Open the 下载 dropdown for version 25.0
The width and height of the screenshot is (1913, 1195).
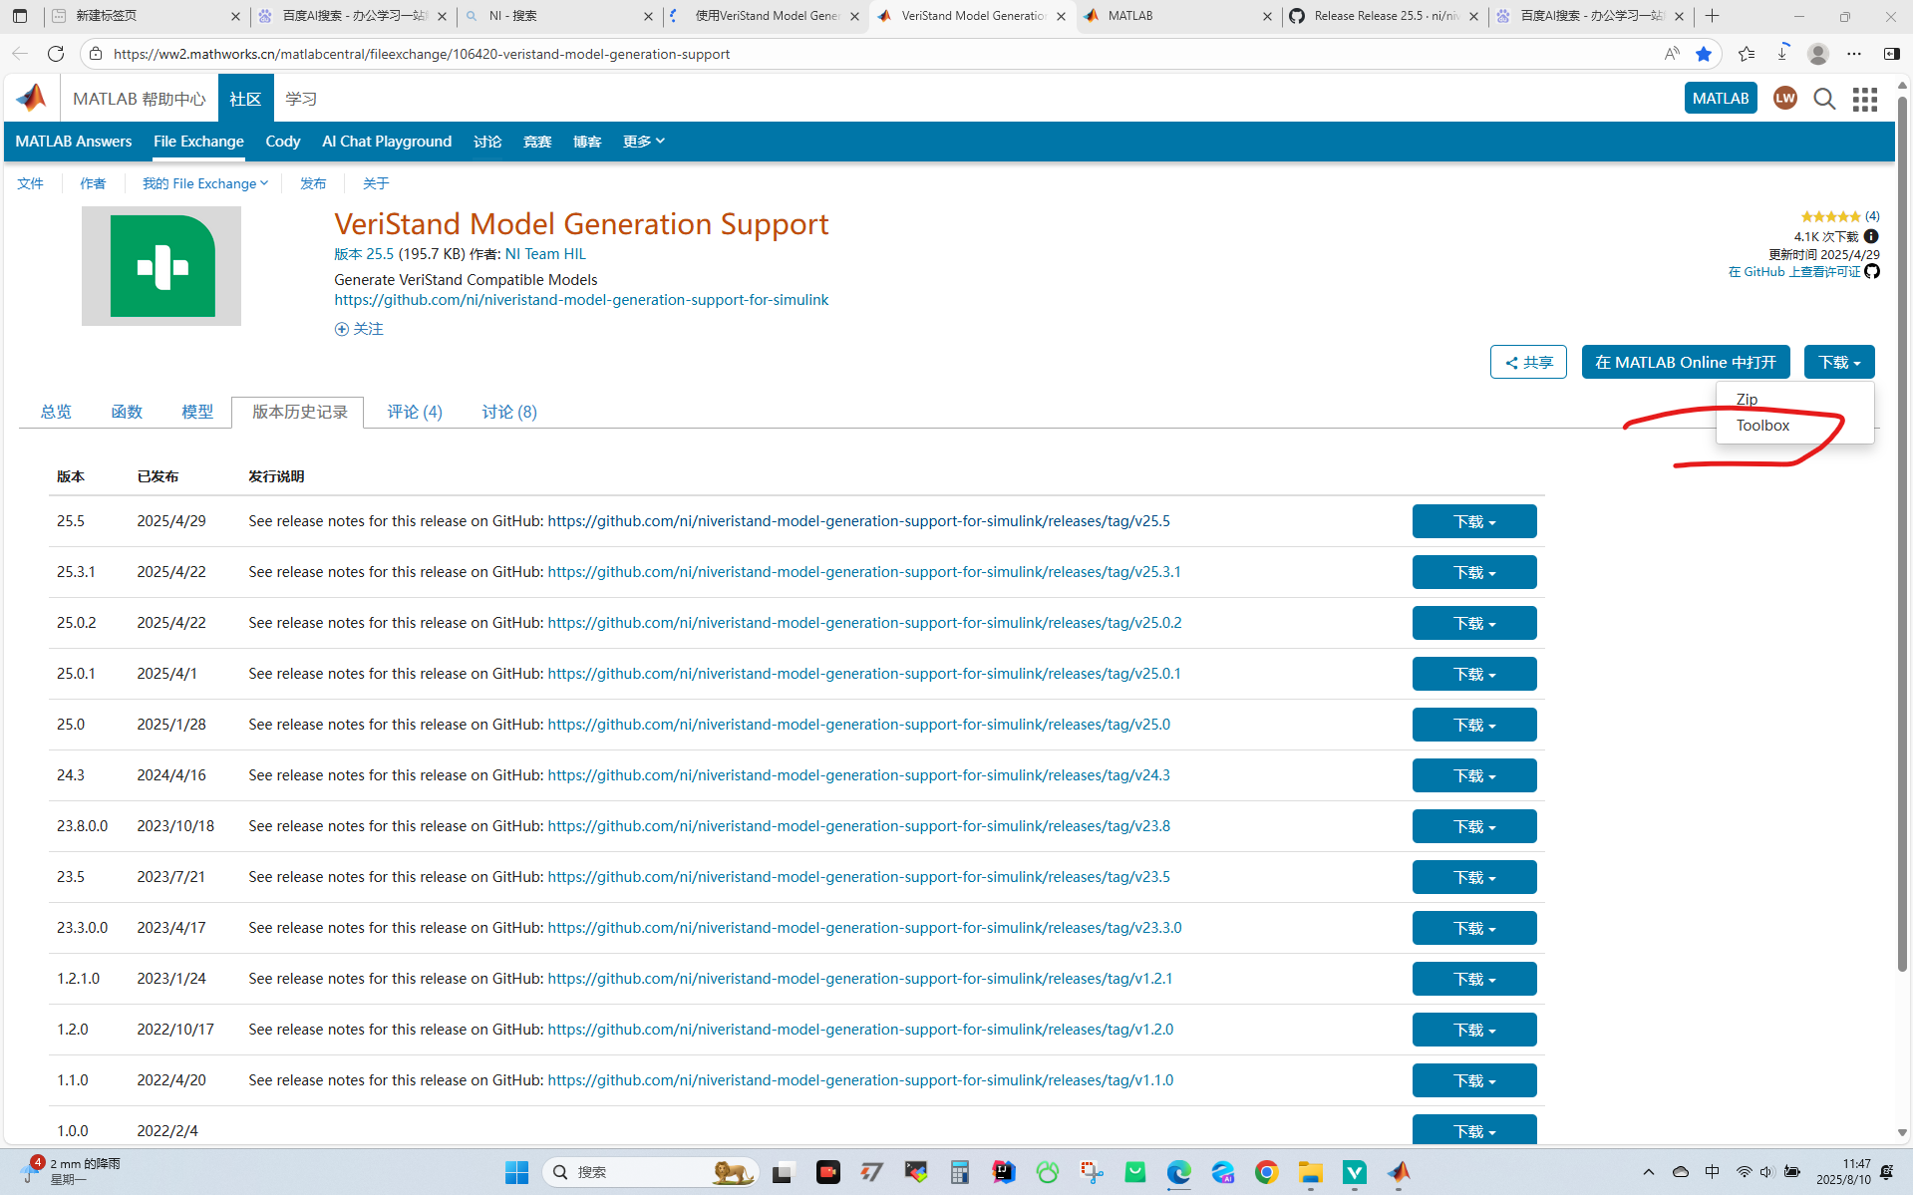tap(1473, 725)
